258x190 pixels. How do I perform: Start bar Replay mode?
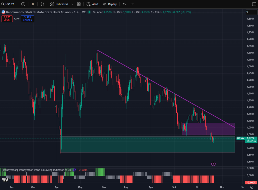tap(110, 4)
